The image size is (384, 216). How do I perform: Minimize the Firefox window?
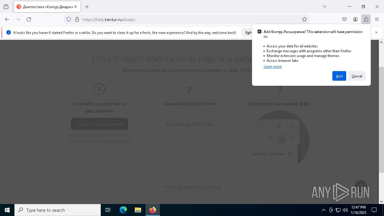coord(349,7)
